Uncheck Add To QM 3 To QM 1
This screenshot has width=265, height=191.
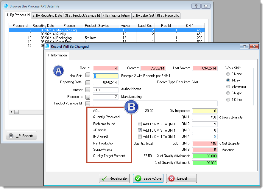tap(140, 130)
